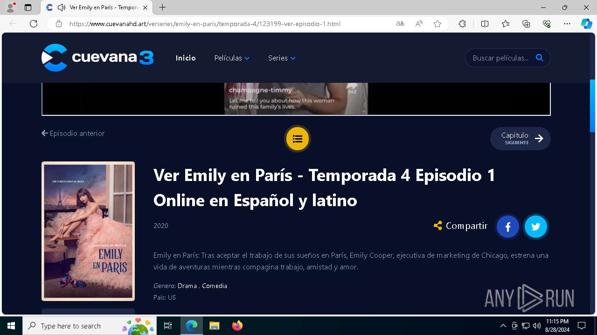Open the Favorites list
Viewport: 597px width, 335px height.
coord(506,24)
